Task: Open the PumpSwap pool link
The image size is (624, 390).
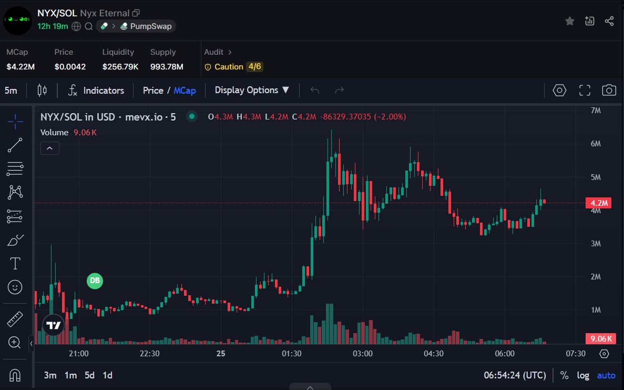Action: (146, 26)
